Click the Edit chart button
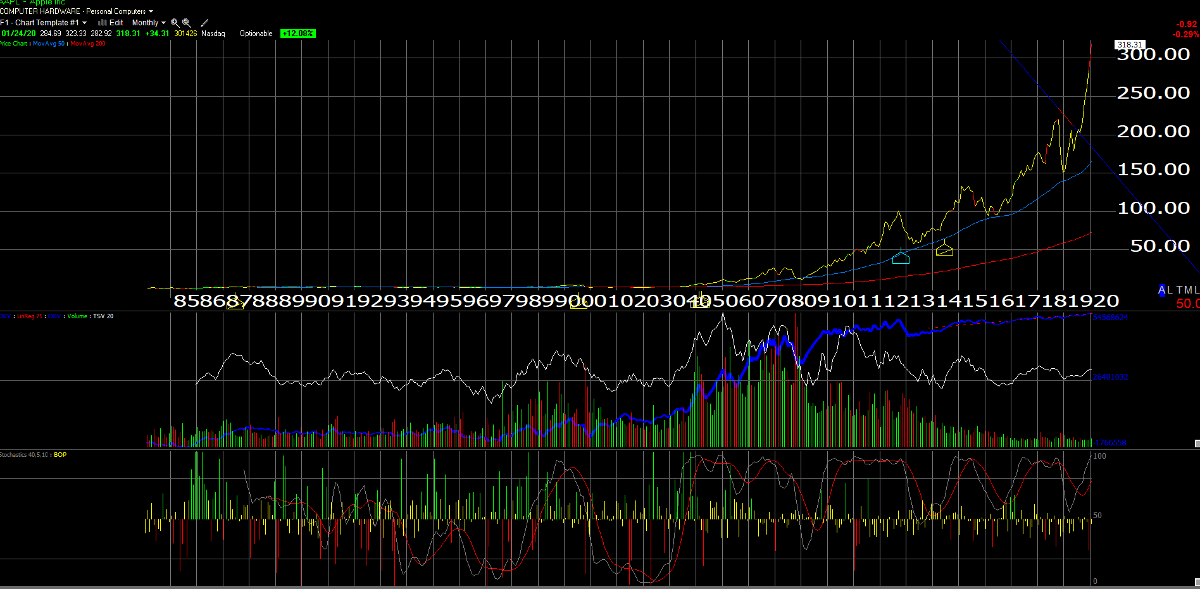 point(116,22)
